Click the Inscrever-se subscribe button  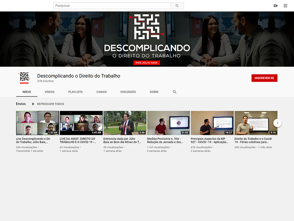pos(264,78)
